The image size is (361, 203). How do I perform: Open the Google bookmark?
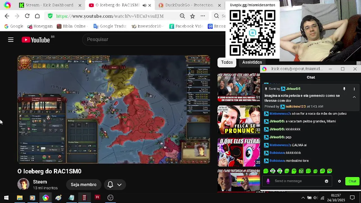[14, 26]
